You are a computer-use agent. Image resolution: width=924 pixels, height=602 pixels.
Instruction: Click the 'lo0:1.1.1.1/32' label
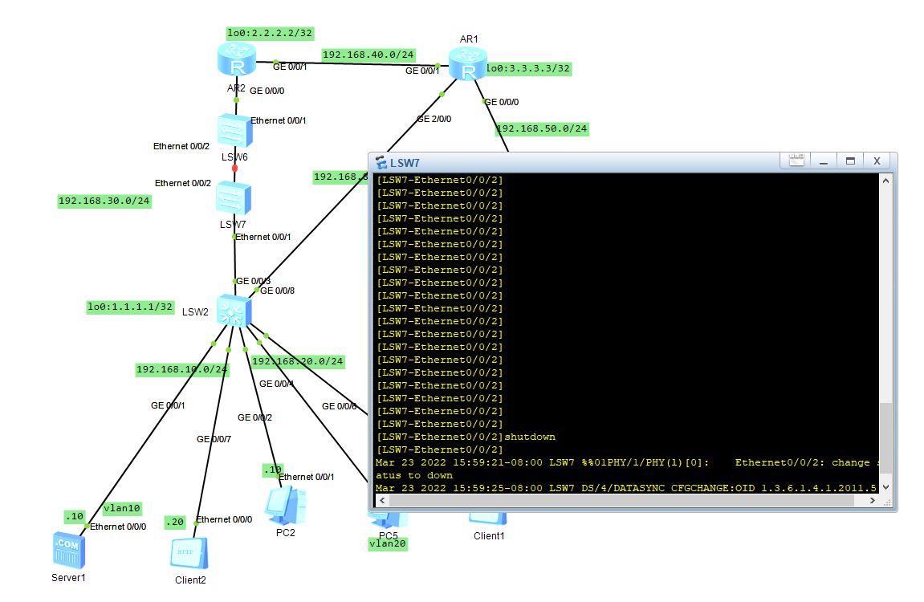pyautogui.click(x=130, y=307)
